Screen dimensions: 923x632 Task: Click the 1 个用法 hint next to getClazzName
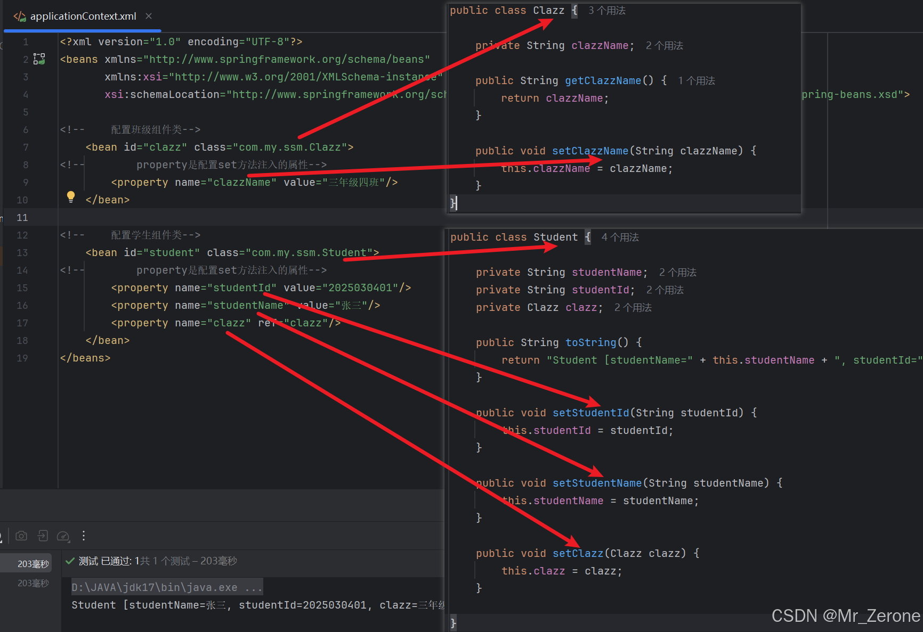(x=696, y=80)
